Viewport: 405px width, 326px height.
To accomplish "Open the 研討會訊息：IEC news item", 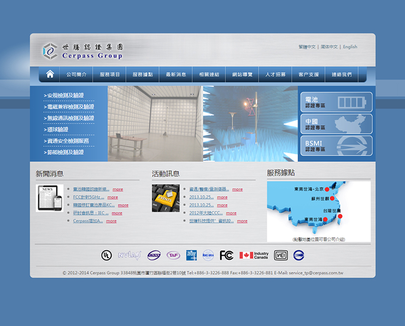I will coord(91,213).
